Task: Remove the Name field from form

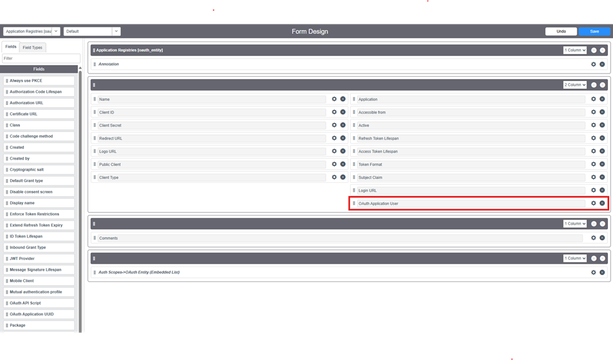Action: click(343, 99)
